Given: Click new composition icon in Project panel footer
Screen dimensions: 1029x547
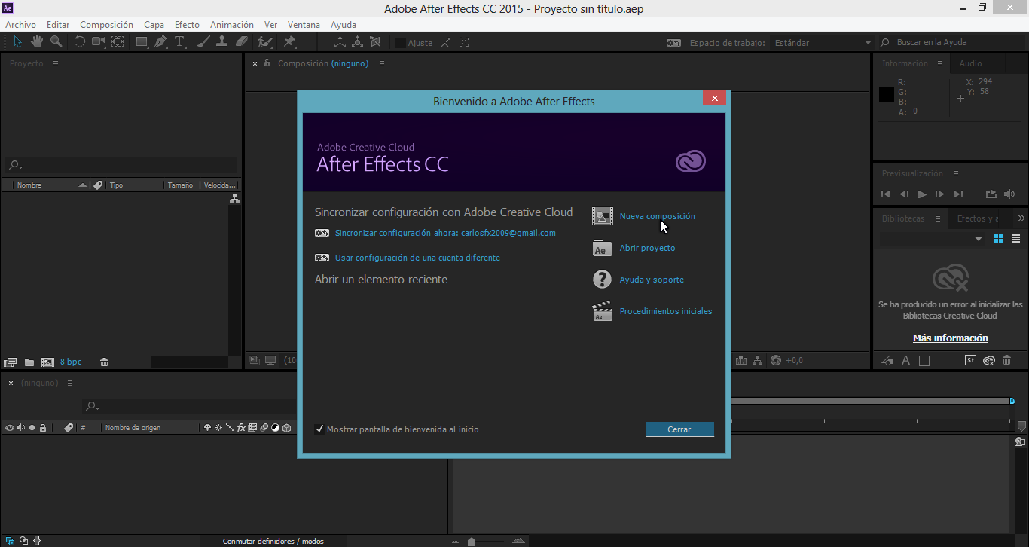Looking at the screenshot, I should click(x=48, y=362).
